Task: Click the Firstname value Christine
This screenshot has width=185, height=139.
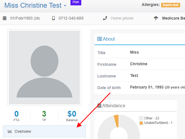Action: pos(139,64)
